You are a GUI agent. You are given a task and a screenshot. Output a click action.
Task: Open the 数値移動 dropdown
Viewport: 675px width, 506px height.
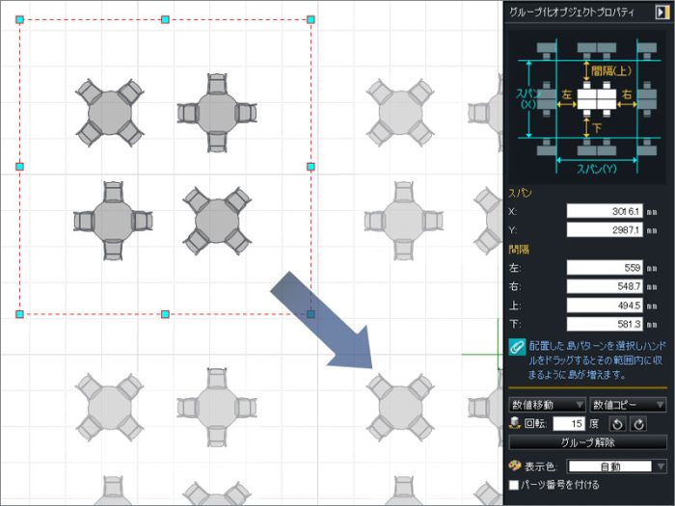pos(547,405)
